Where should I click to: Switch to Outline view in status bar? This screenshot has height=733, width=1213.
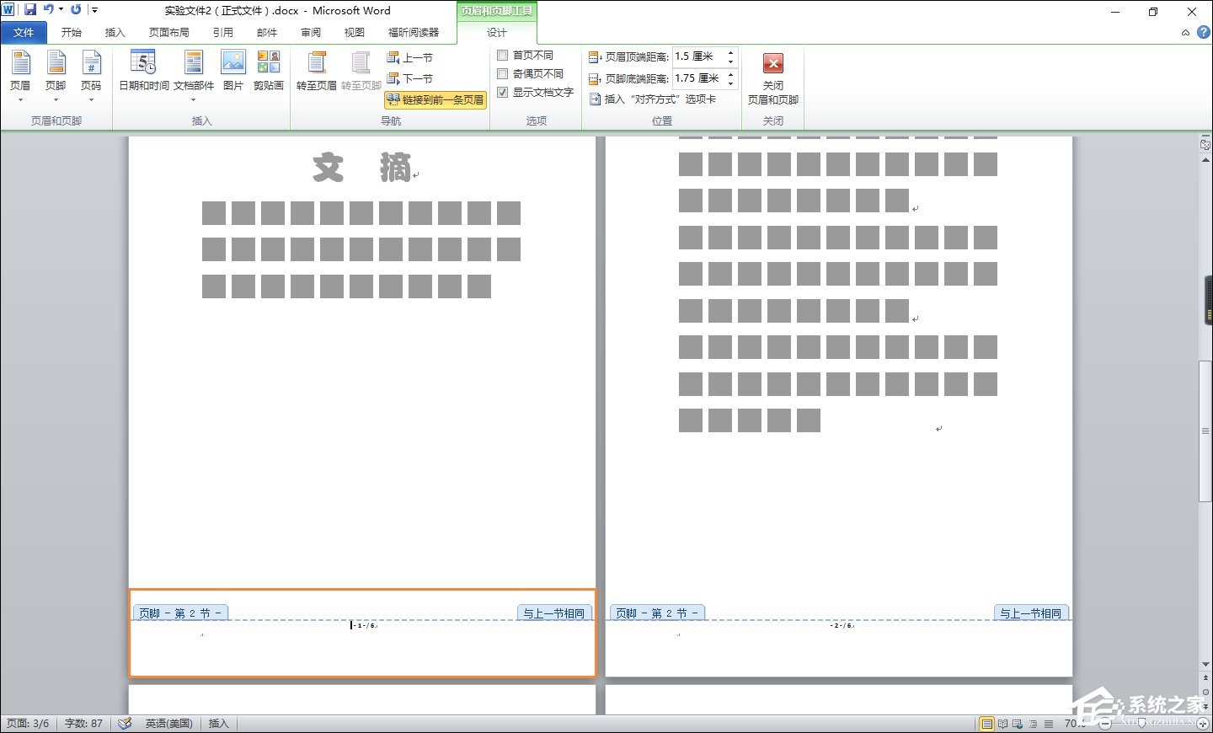click(x=1034, y=724)
